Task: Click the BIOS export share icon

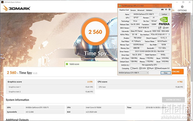Action: (160, 28)
